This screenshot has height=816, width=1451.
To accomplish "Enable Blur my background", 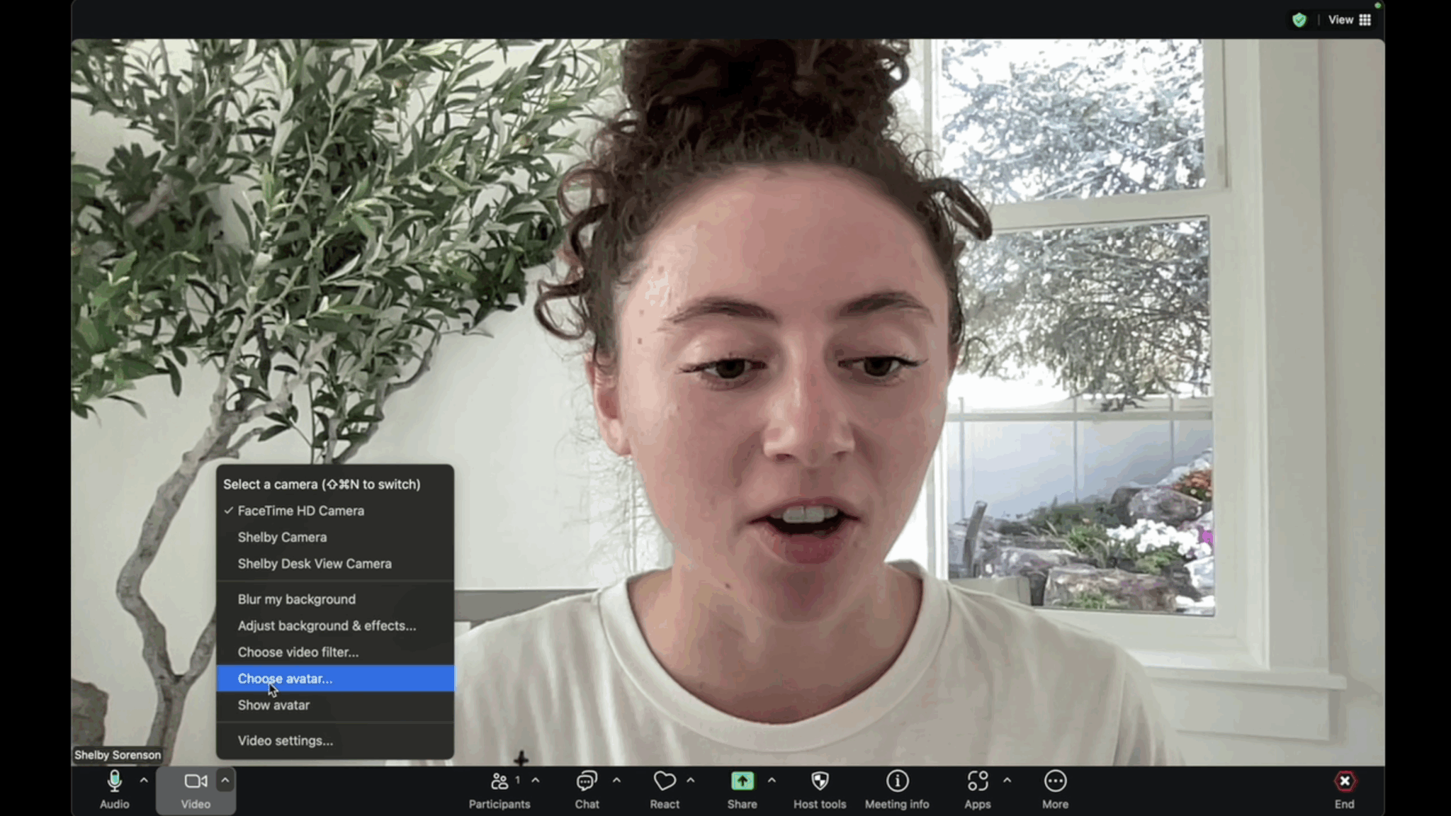I will pos(297,599).
